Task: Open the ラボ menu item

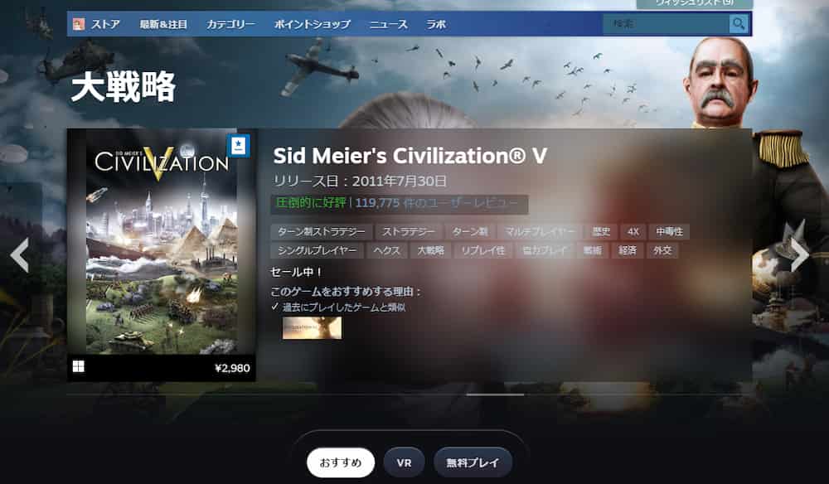Action: tap(436, 24)
